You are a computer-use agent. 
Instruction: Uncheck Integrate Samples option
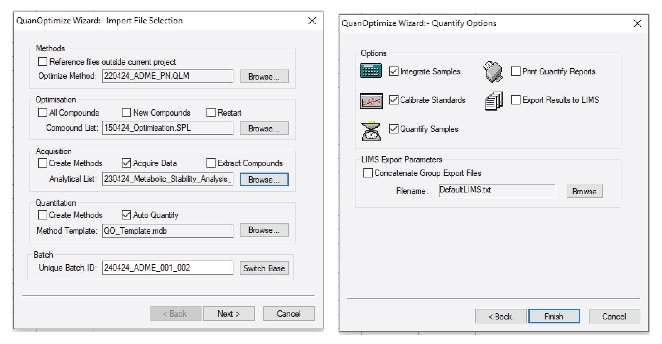pyautogui.click(x=394, y=71)
